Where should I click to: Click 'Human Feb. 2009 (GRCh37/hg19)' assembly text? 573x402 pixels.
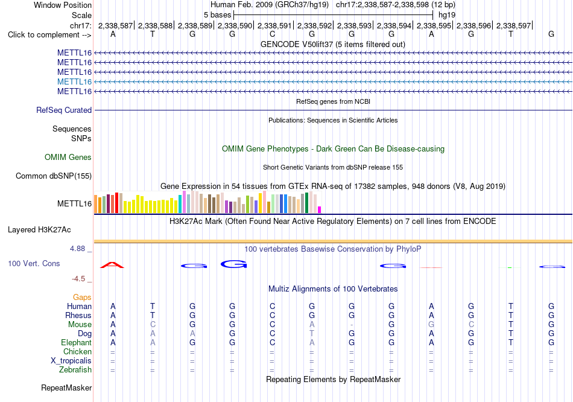pyautogui.click(x=270, y=5)
